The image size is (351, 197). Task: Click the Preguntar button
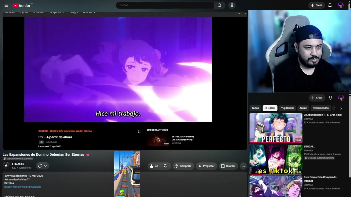tap(206, 166)
